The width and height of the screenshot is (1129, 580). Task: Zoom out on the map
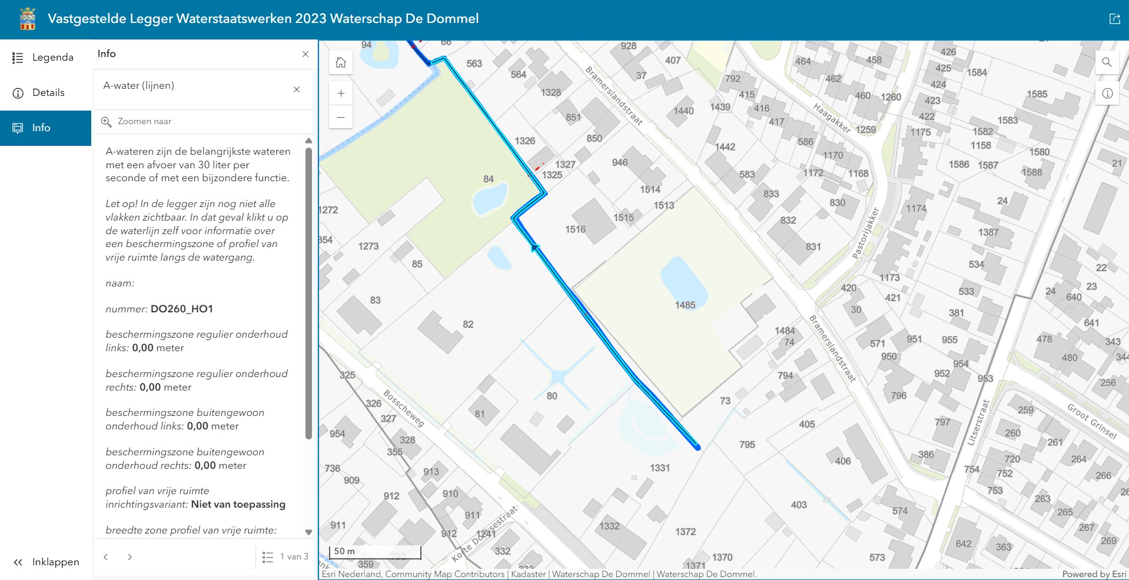click(x=341, y=117)
